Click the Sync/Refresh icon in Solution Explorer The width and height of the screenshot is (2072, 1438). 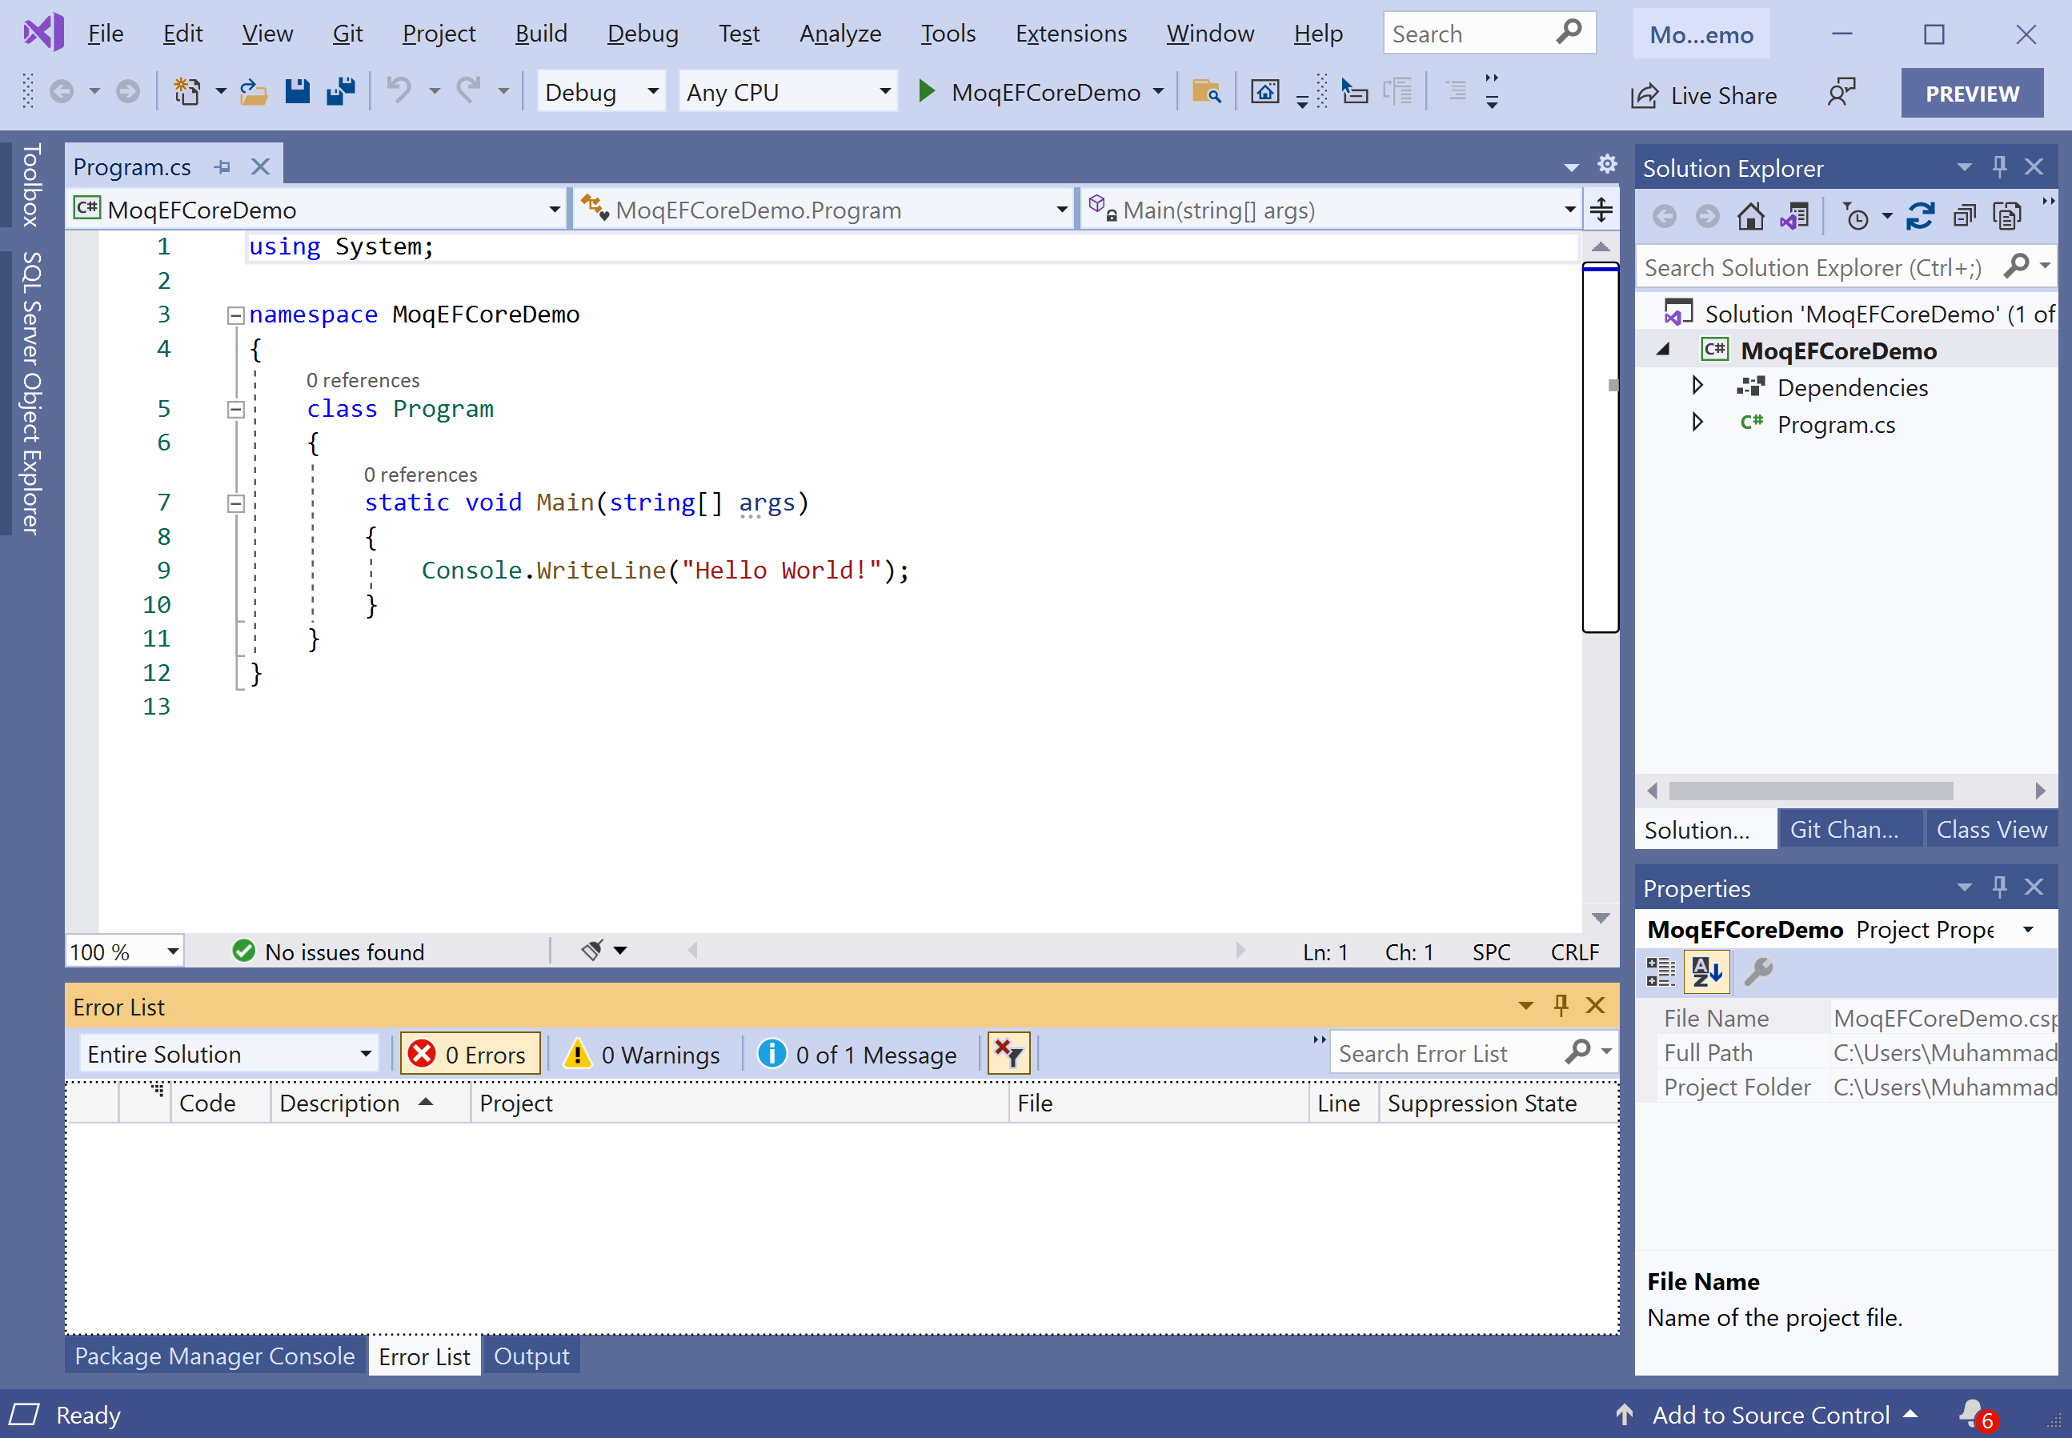(1920, 216)
